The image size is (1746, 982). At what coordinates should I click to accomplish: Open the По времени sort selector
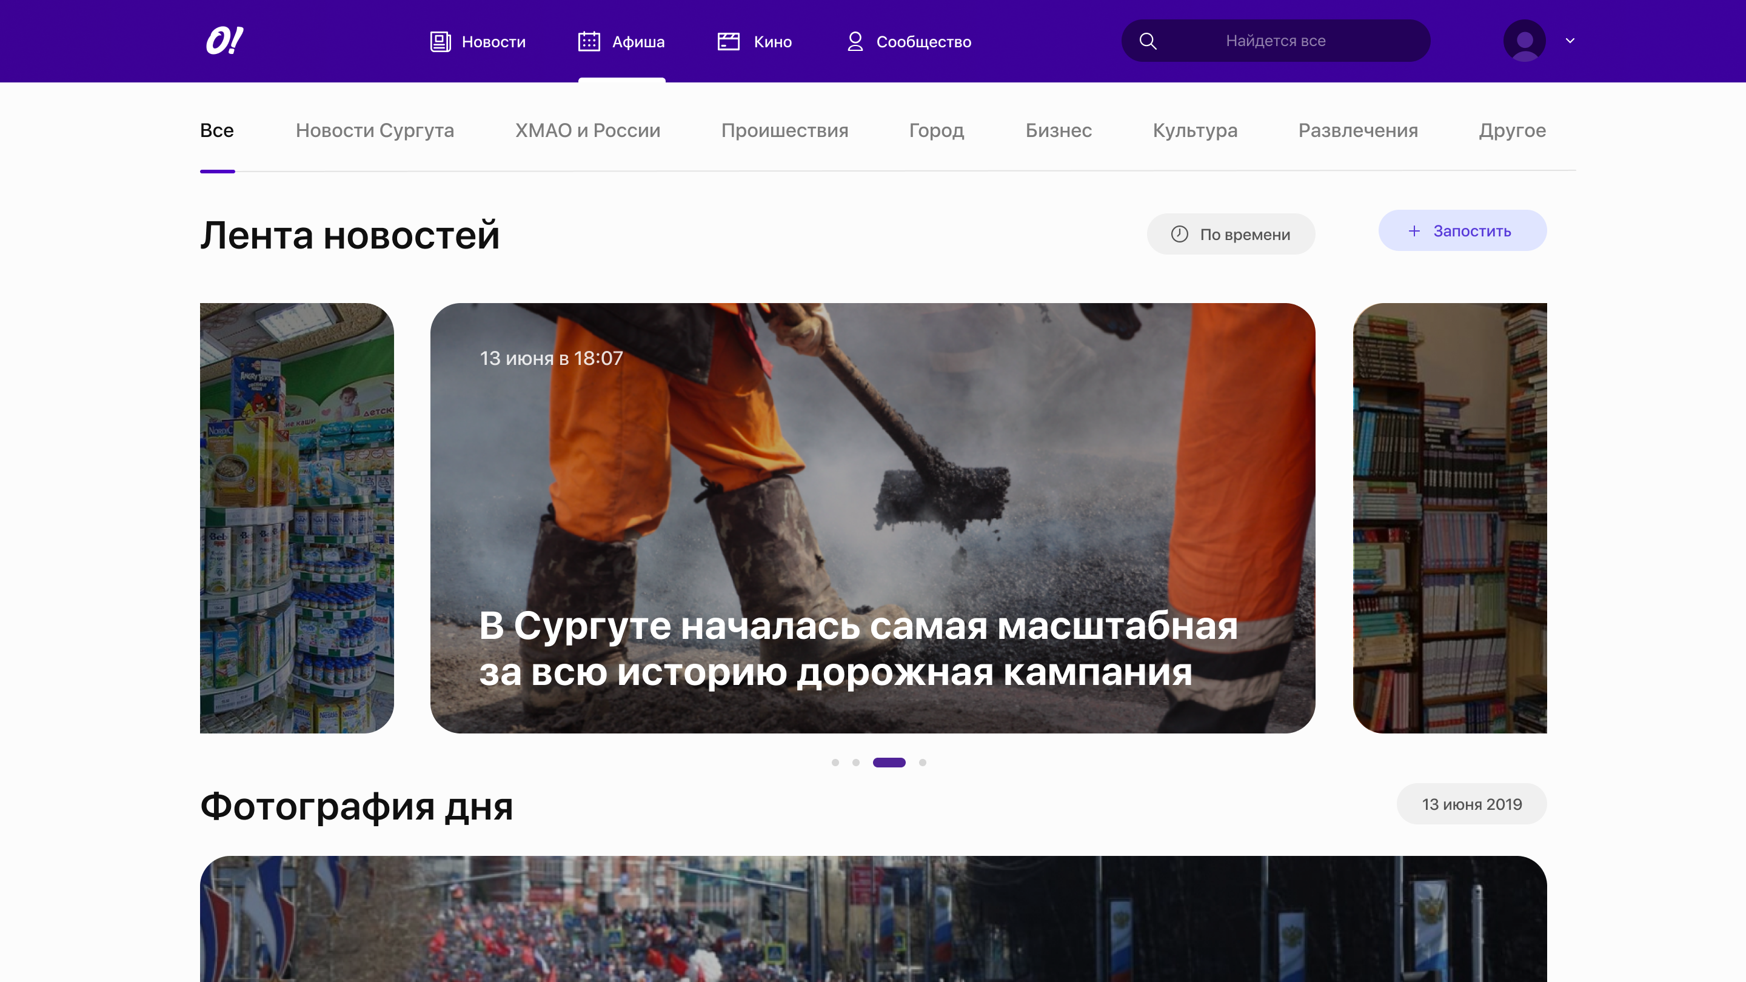[x=1231, y=234]
